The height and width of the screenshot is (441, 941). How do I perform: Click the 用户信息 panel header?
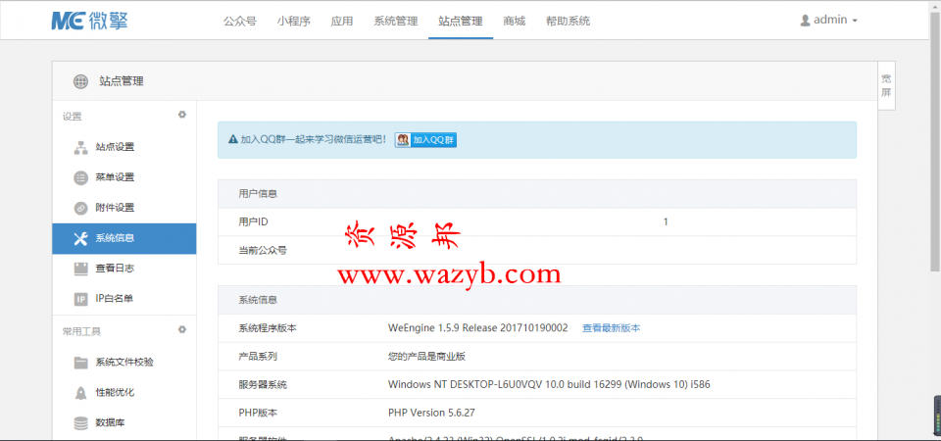(537, 194)
